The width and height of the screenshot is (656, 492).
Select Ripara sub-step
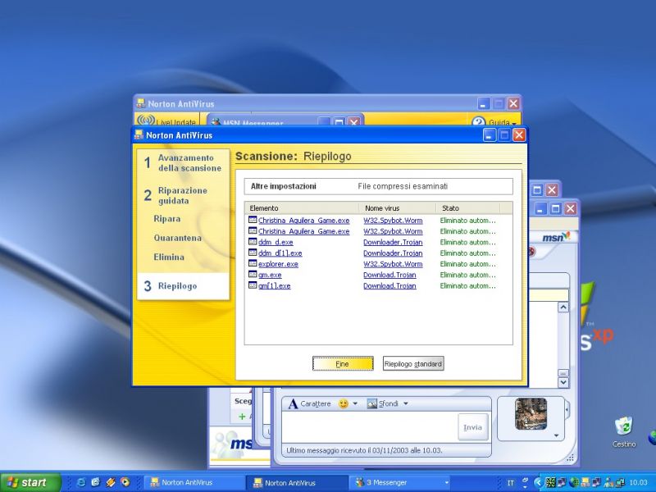[167, 219]
